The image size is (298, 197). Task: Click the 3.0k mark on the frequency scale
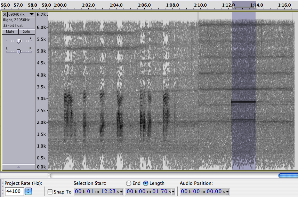coord(41,98)
